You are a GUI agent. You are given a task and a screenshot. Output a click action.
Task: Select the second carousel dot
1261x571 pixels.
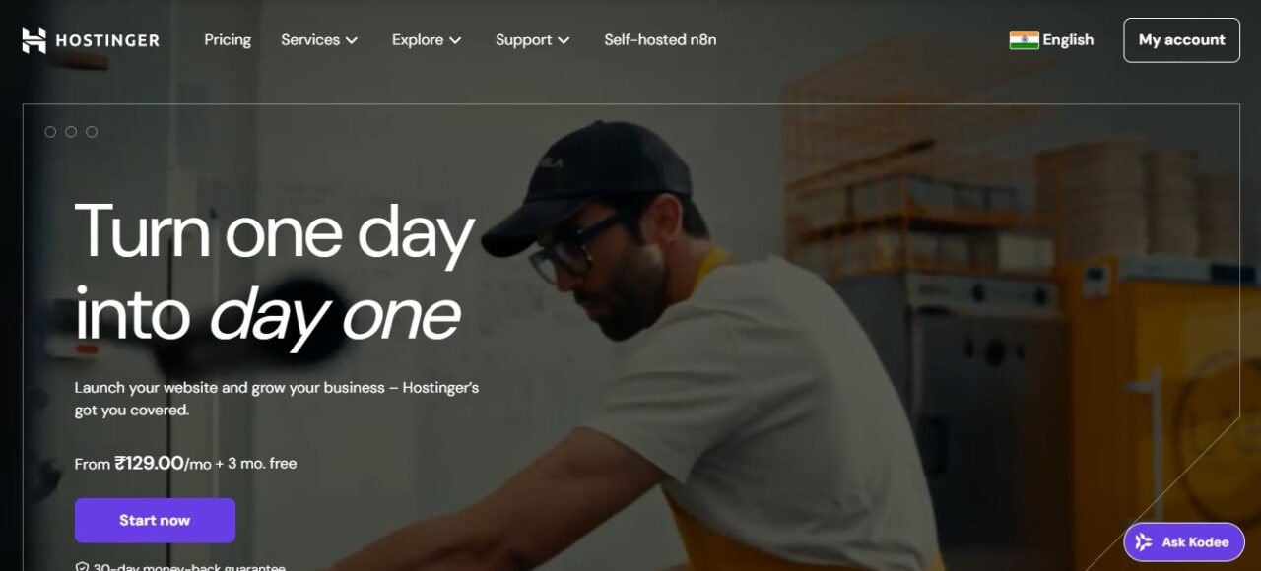71,132
